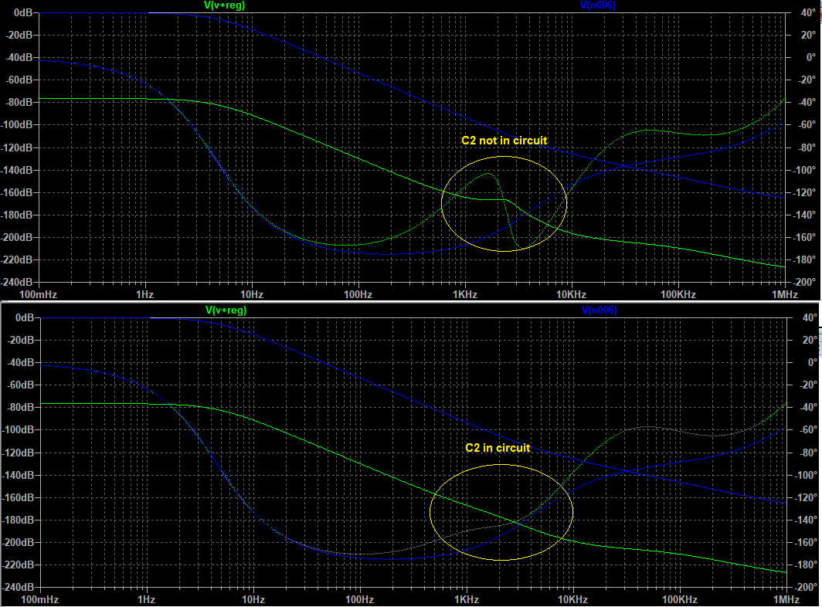
Task: Select the 'C2 not in circuit' annotation text
Action: (504, 141)
